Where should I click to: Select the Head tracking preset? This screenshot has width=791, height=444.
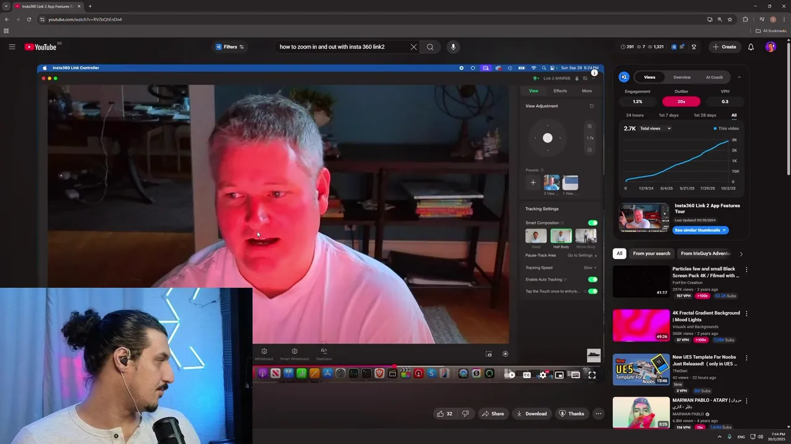coord(536,236)
